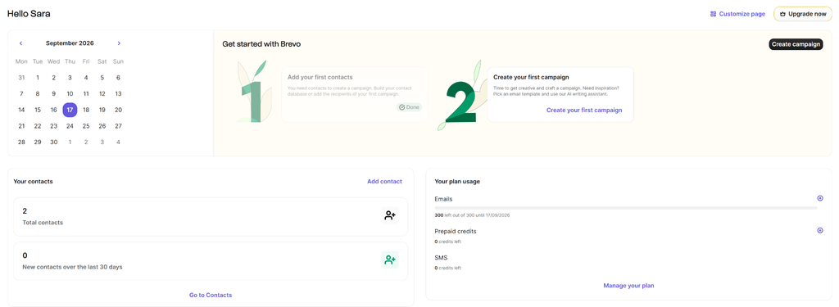The image size is (839, 307).
Task: Click the Emails usage progress bar
Action: [x=625, y=207]
